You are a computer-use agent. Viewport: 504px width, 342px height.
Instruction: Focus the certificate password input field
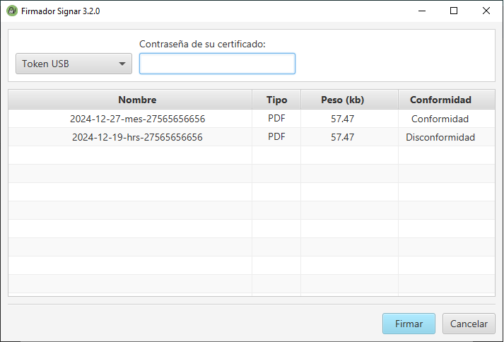pyautogui.click(x=217, y=64)
